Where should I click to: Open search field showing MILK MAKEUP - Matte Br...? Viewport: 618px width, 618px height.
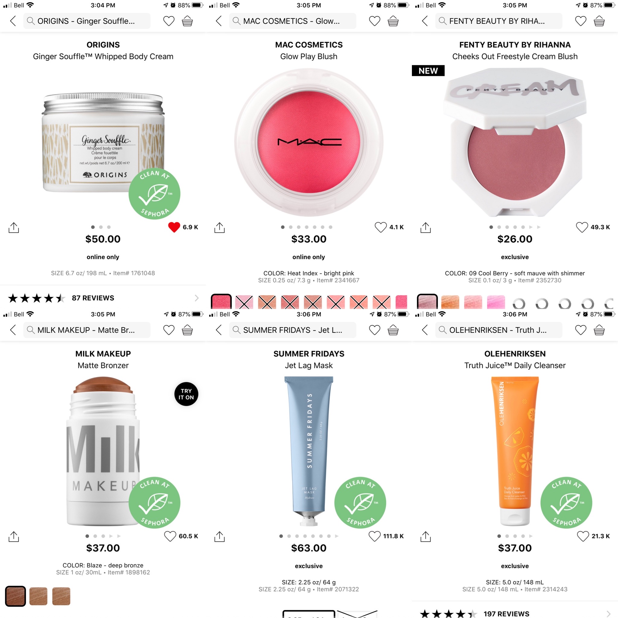pyautogui.click(x=87, y=330)
